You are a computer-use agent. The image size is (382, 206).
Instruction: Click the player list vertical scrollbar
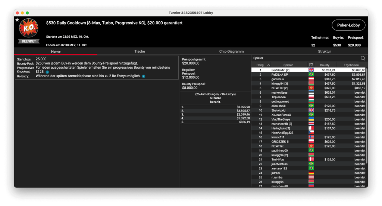tap(366, 112)
